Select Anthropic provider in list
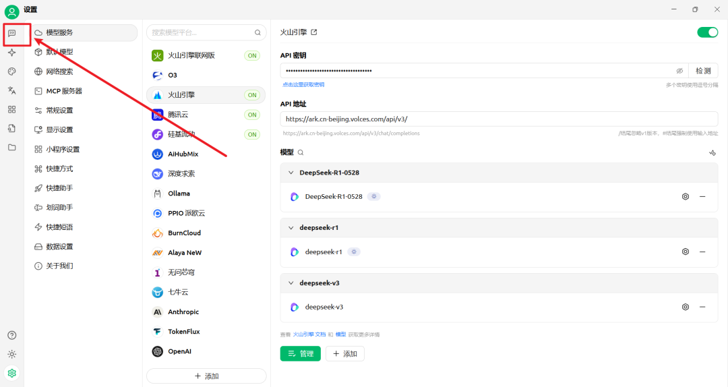The width and height of the screenshot is (728, 387). 206,311
